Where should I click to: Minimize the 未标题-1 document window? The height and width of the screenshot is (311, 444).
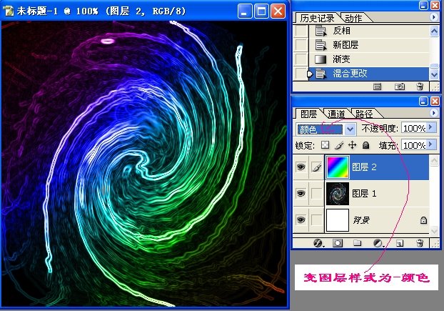pos(245,11)
